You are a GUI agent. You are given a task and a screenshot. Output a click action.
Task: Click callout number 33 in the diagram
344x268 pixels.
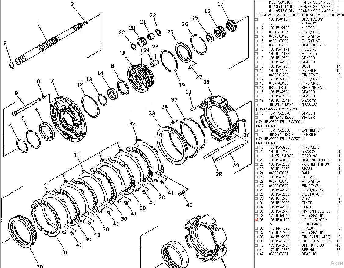tap(152, 113)
